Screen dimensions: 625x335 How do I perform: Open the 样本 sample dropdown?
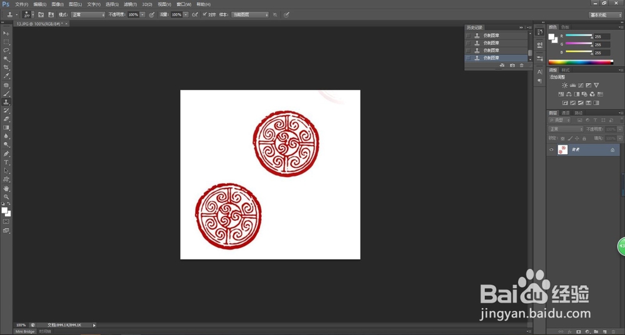(x=251, y=15)
